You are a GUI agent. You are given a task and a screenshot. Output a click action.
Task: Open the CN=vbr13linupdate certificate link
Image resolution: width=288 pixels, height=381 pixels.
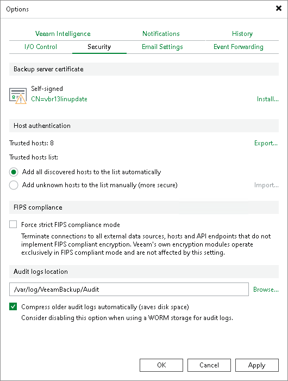(x=59, y=99)
